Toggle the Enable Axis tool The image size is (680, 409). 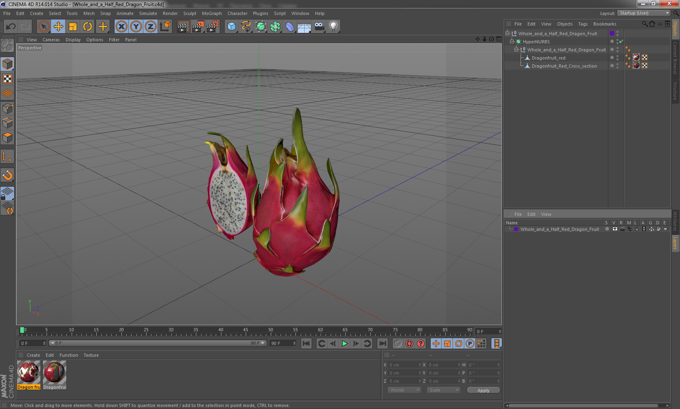coord(7,156)
